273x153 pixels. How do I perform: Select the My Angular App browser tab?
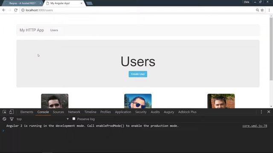[x=64, y=3]
